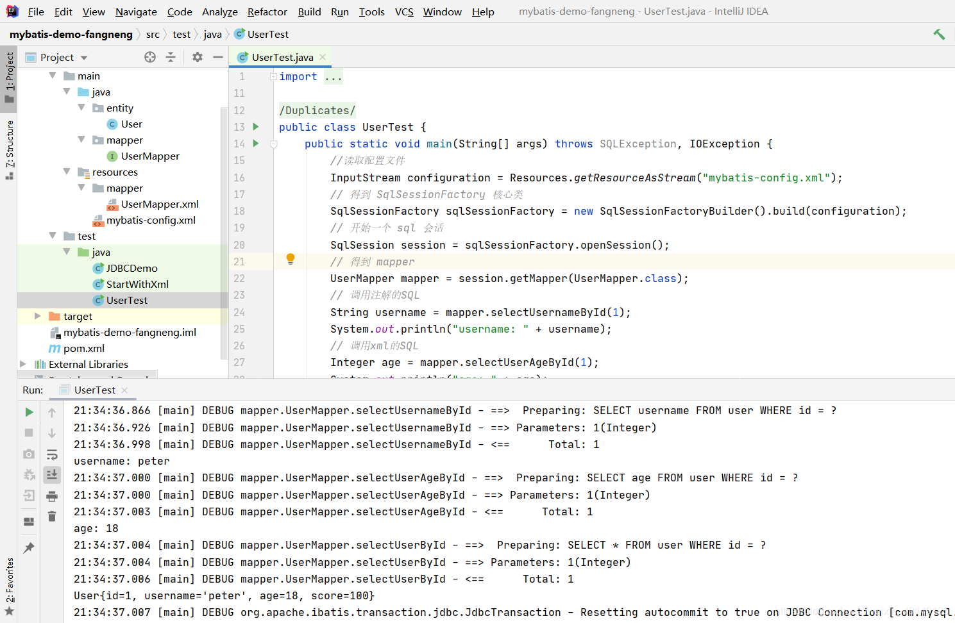955x623 pixels.
Task: Switch to the UserTest.java editor tab
Action: pos(281,56)
